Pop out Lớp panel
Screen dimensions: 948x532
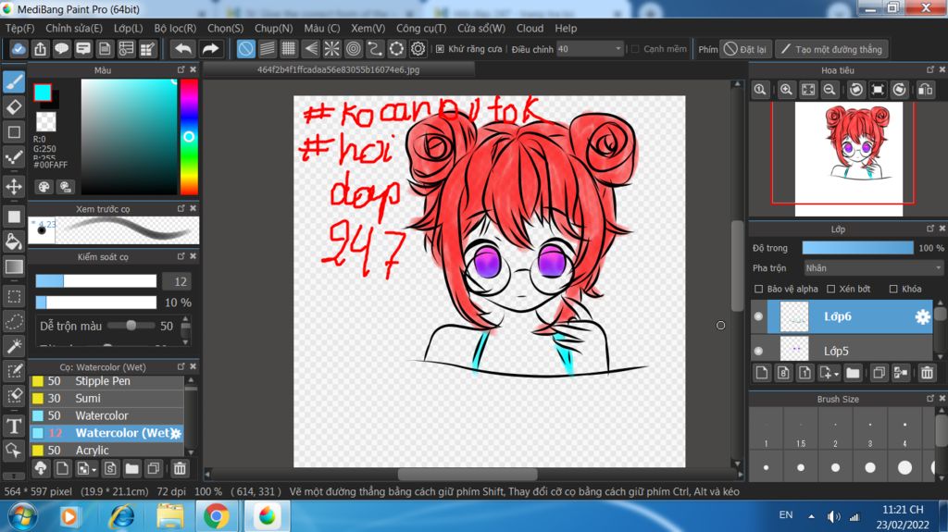(929, 229)
